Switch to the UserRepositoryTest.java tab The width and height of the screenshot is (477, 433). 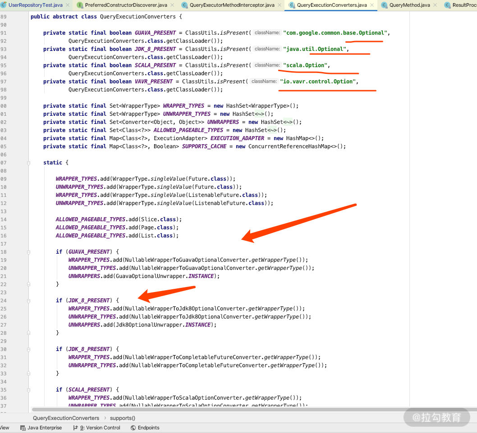point(35,5)
